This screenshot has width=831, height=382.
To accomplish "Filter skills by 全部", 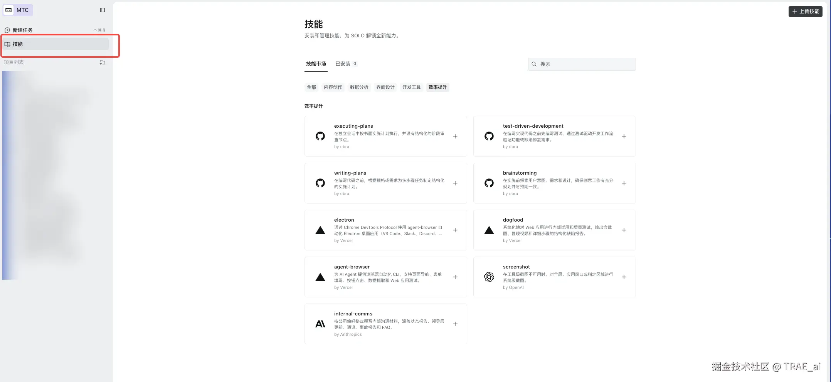I will pyautogui.click(x=311, y=87).
